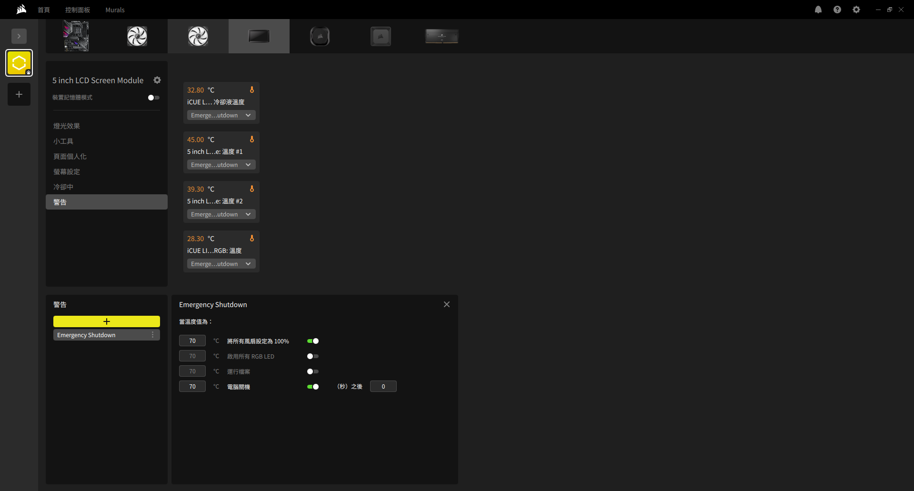Enable the 啟用所有 RGB LED toggle

pos(313,356)
